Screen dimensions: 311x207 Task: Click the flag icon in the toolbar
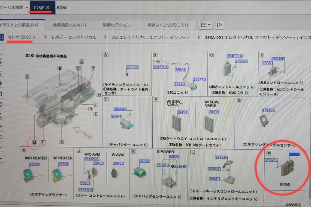pyautogui.click(x=219, y=25)
